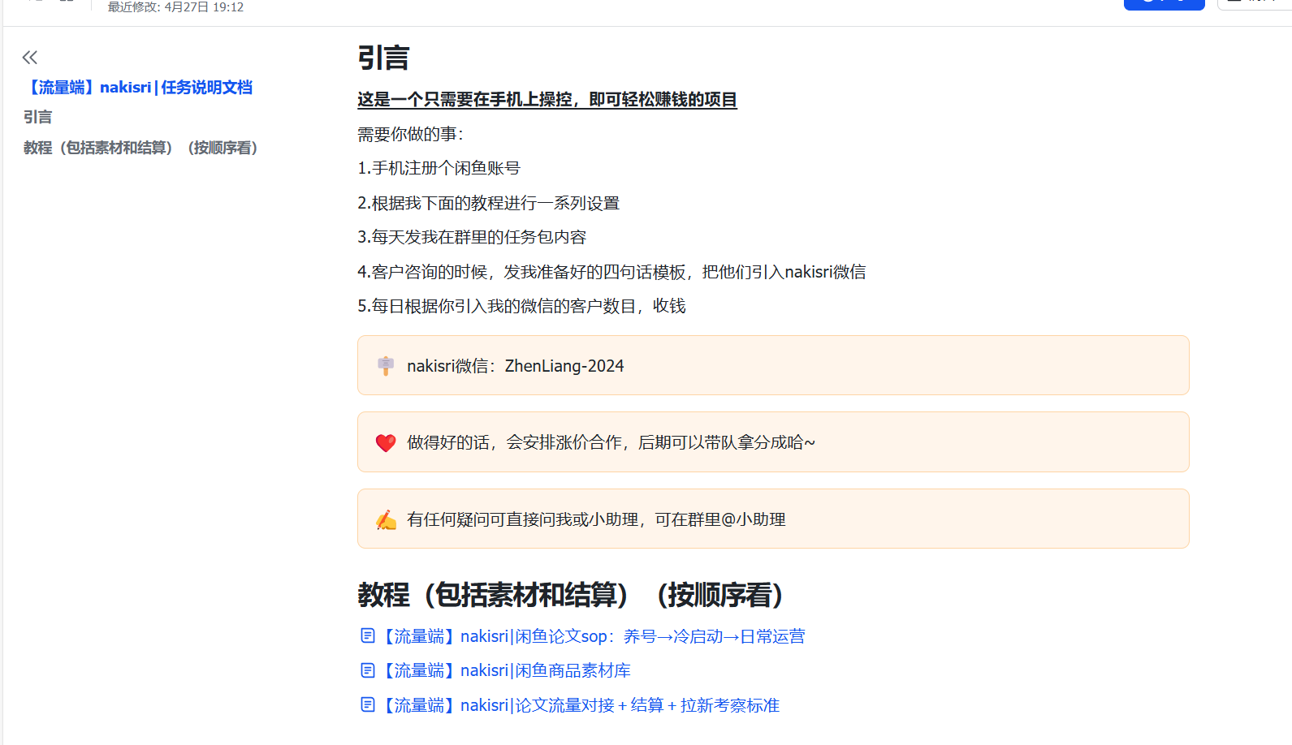Click line 4.客户咨询的时候

611,272
